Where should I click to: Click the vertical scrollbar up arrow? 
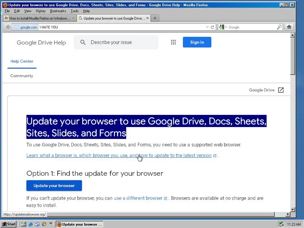(x=292, y=35)
